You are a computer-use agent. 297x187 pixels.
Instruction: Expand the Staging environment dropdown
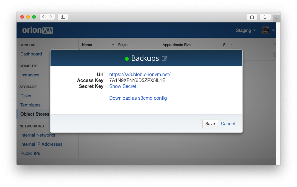(245, 30)
